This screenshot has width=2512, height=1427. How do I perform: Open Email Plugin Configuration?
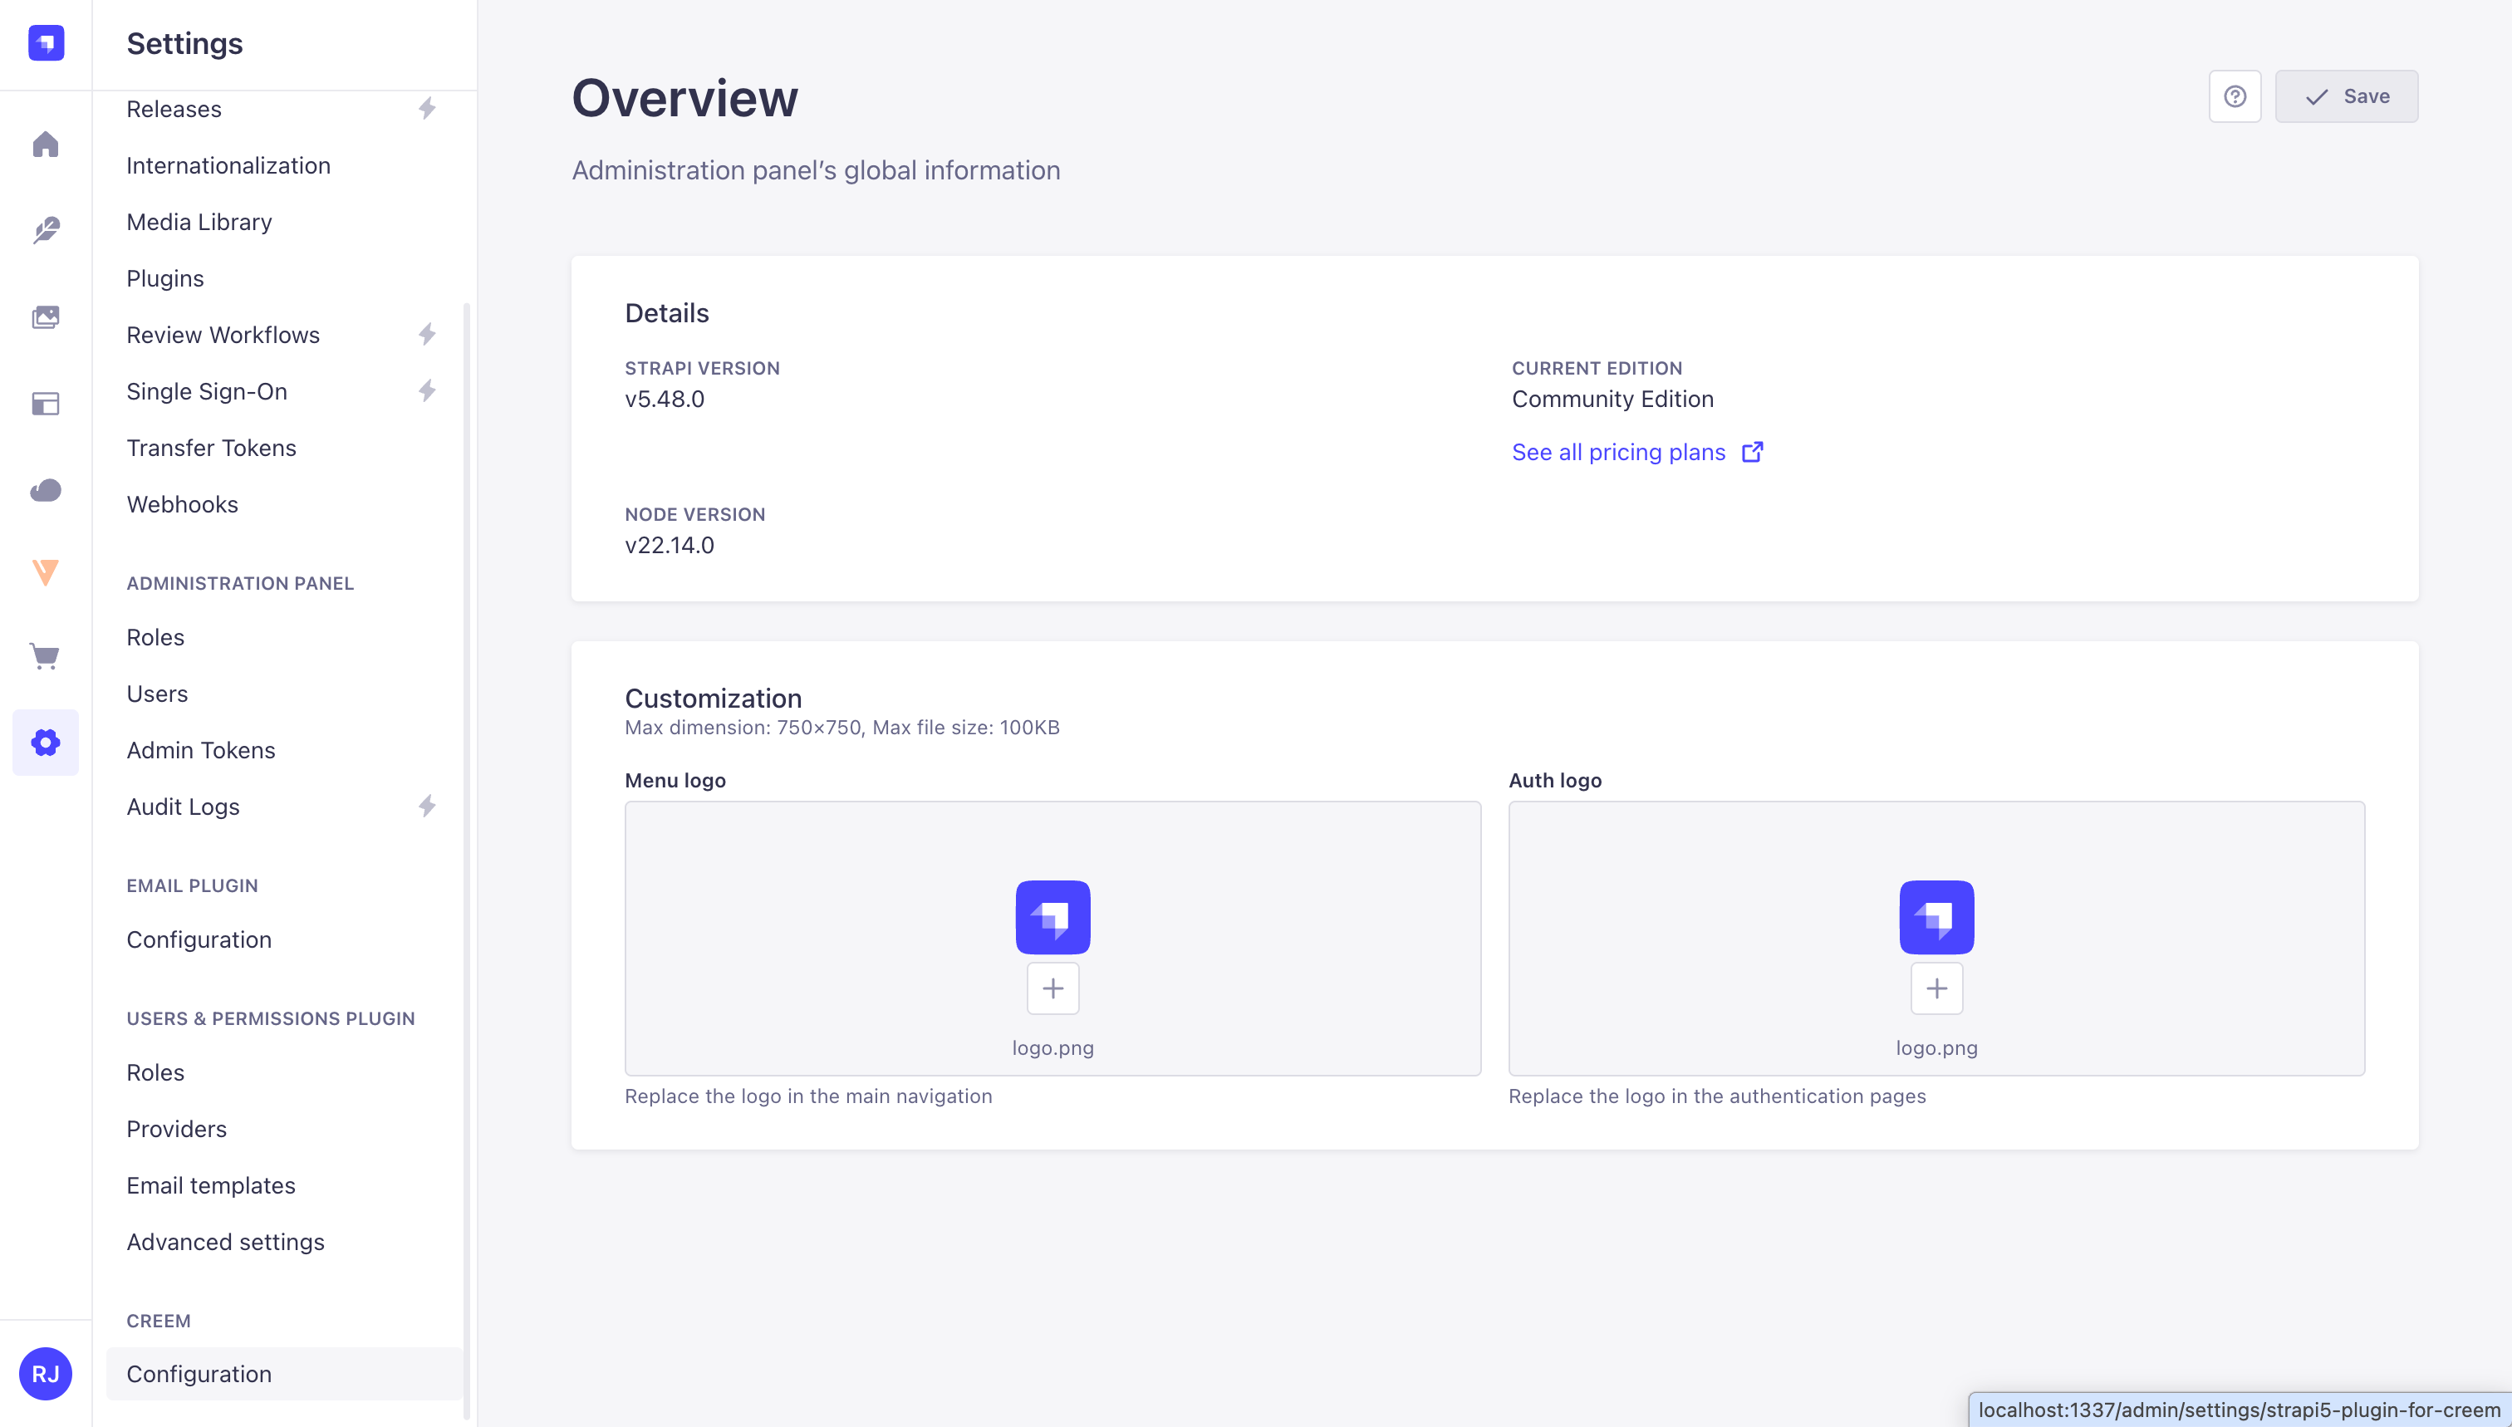point(199,939)
